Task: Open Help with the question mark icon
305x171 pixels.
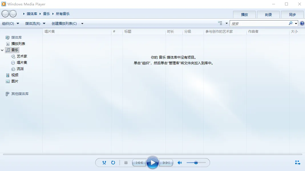Action: 302,23
